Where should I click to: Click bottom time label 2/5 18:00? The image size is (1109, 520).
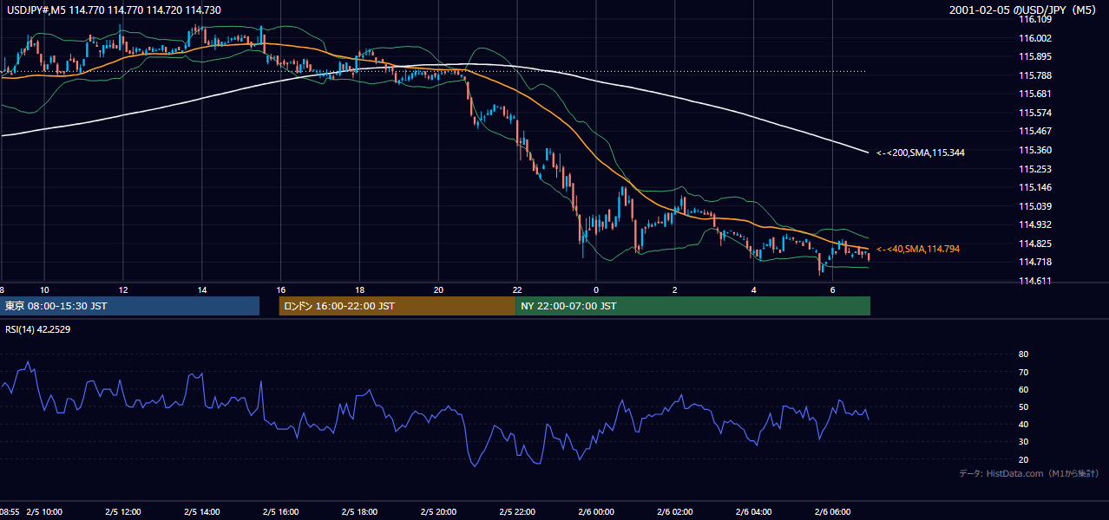[x=359, y=511]
